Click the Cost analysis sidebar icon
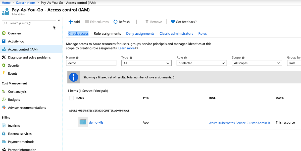The width and height of the screenshot is (301, 151). coord(4,91)
